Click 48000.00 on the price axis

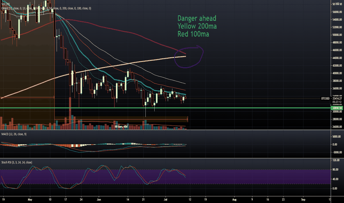pyautogui.click(x=337, y=42)
